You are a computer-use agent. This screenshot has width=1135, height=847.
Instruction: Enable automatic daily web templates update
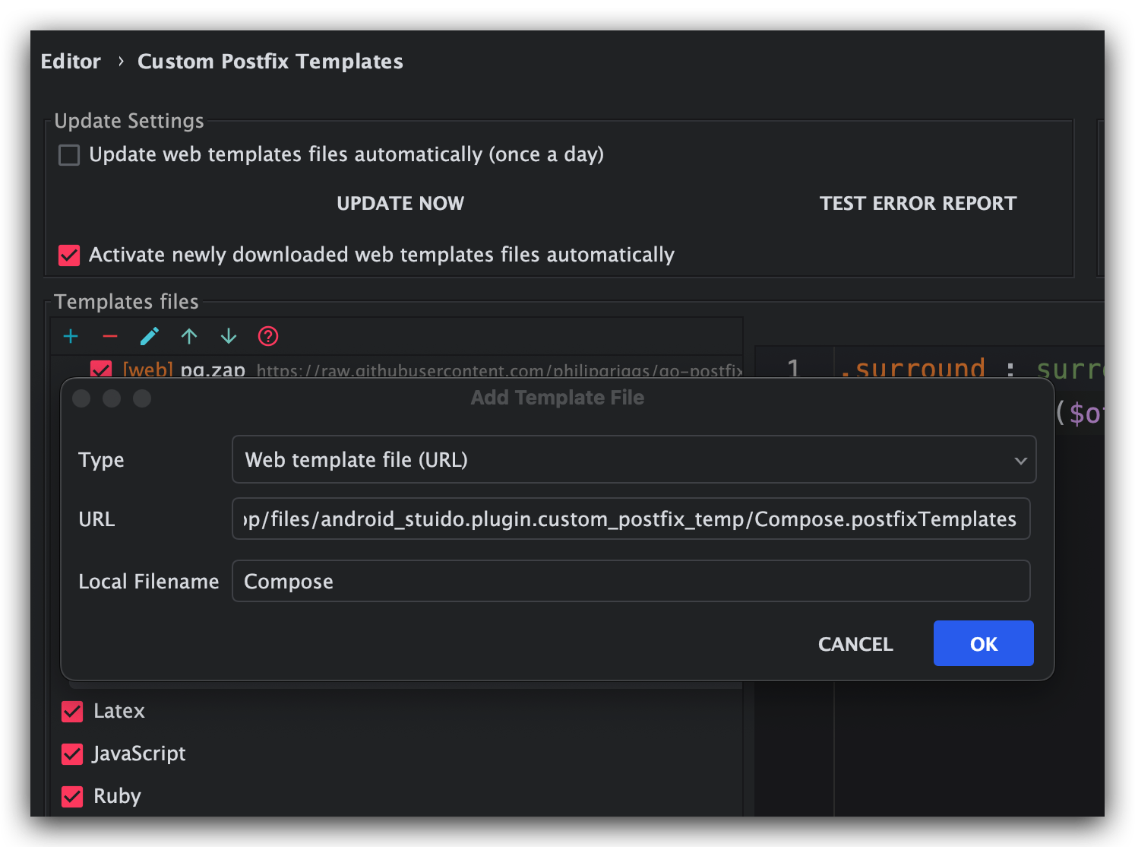[69, 155]
